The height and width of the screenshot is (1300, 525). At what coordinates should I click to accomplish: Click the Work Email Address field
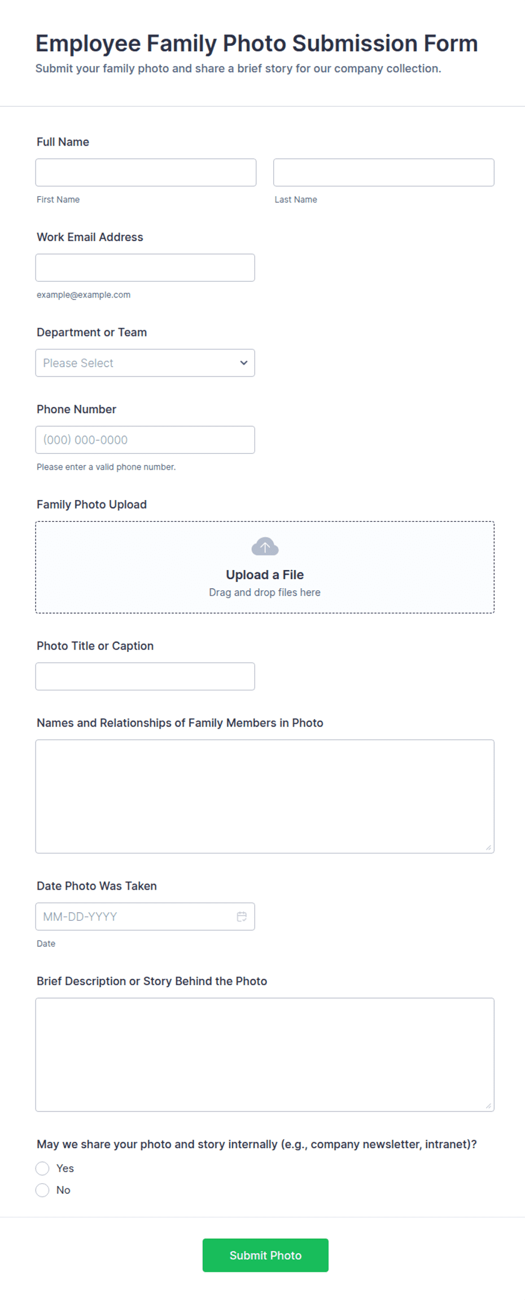(x=145, y=268)
